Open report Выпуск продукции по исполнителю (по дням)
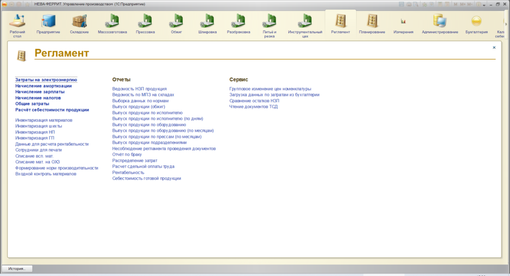Screen dimensions: 510x276 (157, 119)
